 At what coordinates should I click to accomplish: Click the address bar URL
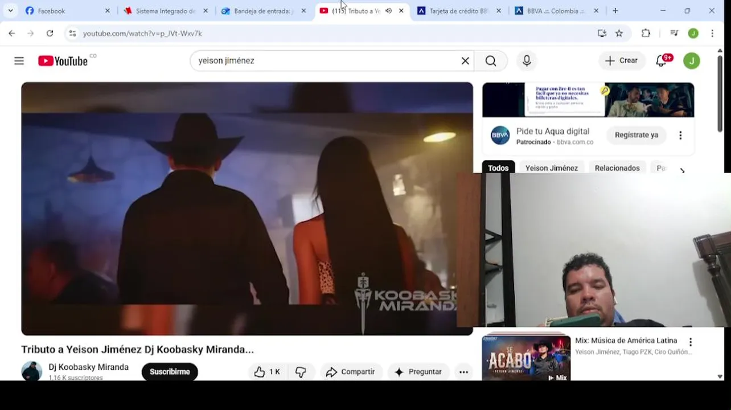click(x=142, y=34)
